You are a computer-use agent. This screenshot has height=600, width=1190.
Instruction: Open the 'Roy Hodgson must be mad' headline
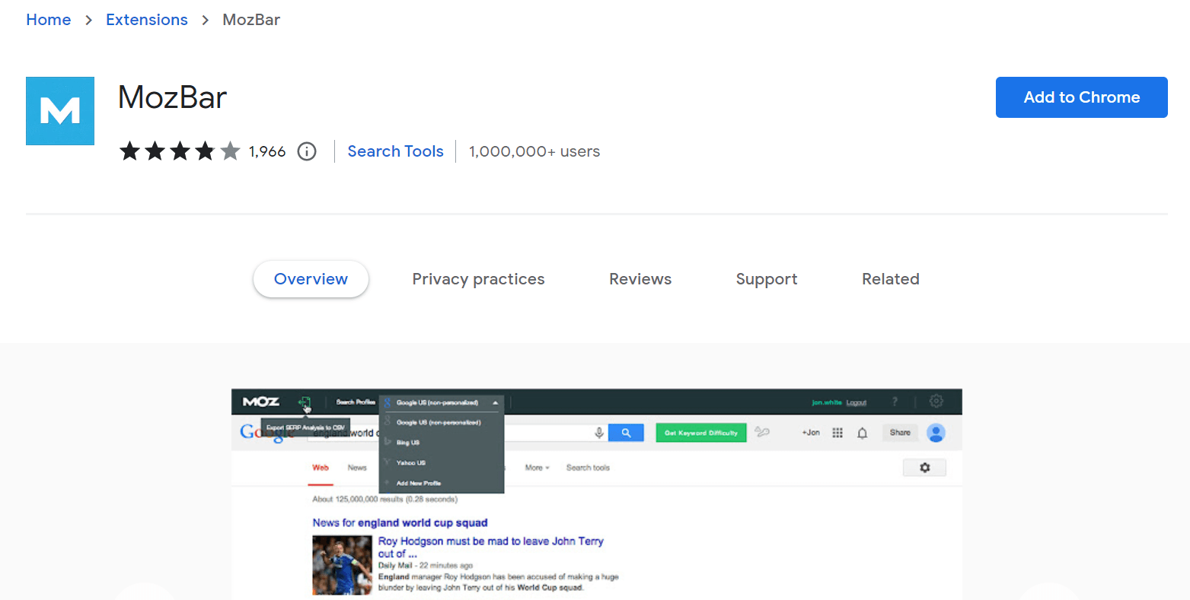click(491, 547)
